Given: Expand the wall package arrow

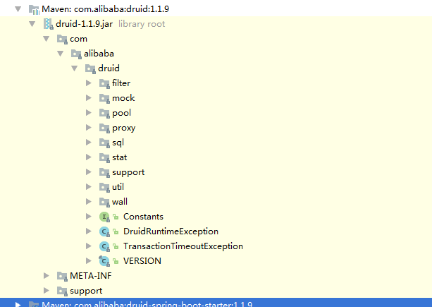Looking at the screenshot, I should coord(88,202).
